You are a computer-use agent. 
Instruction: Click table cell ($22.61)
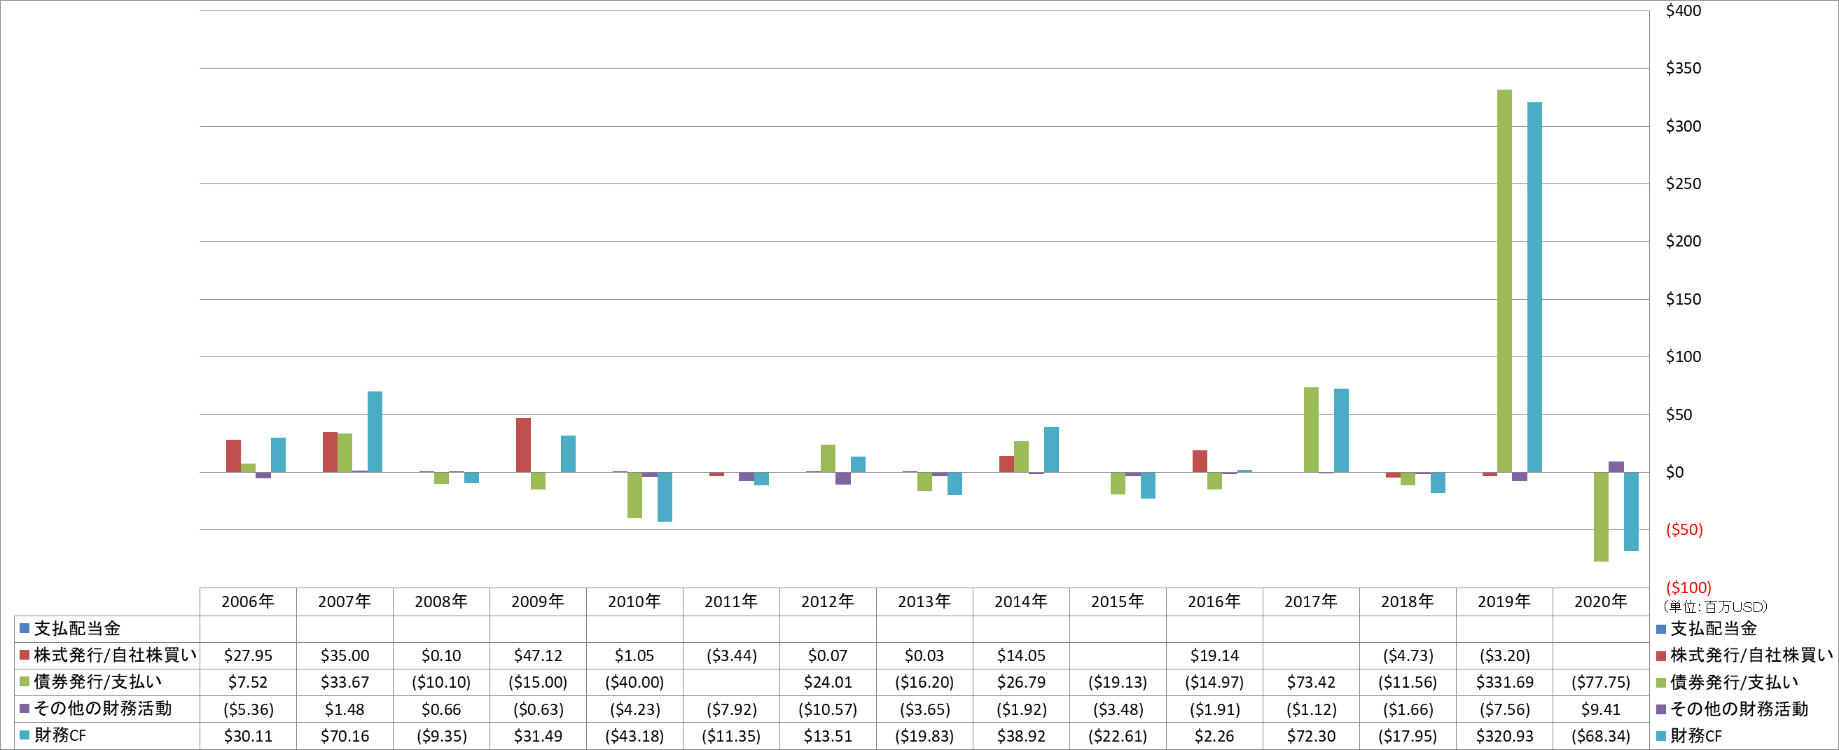[1117, 736]
